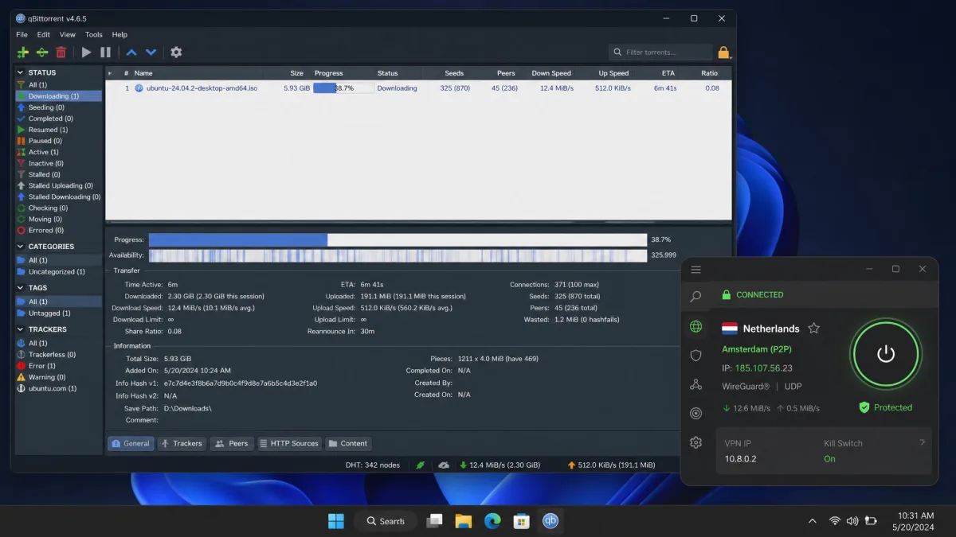Sort torrents by the ETA column
The image size is (956, 537).
(x=668, y=73)
